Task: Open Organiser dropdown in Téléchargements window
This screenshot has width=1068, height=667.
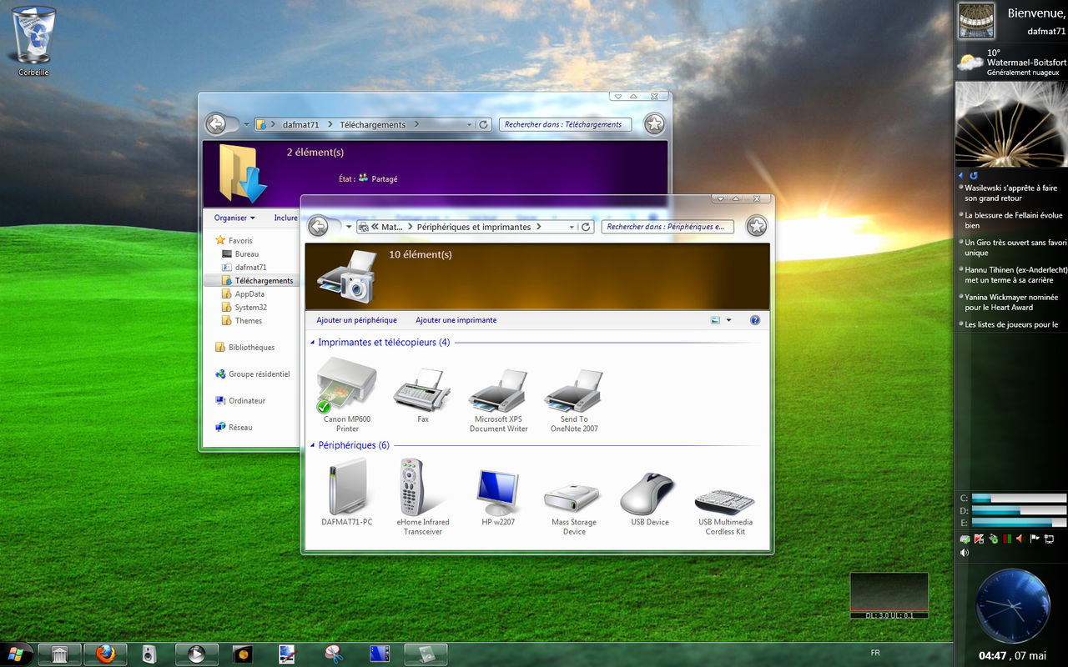Action: 234,218
